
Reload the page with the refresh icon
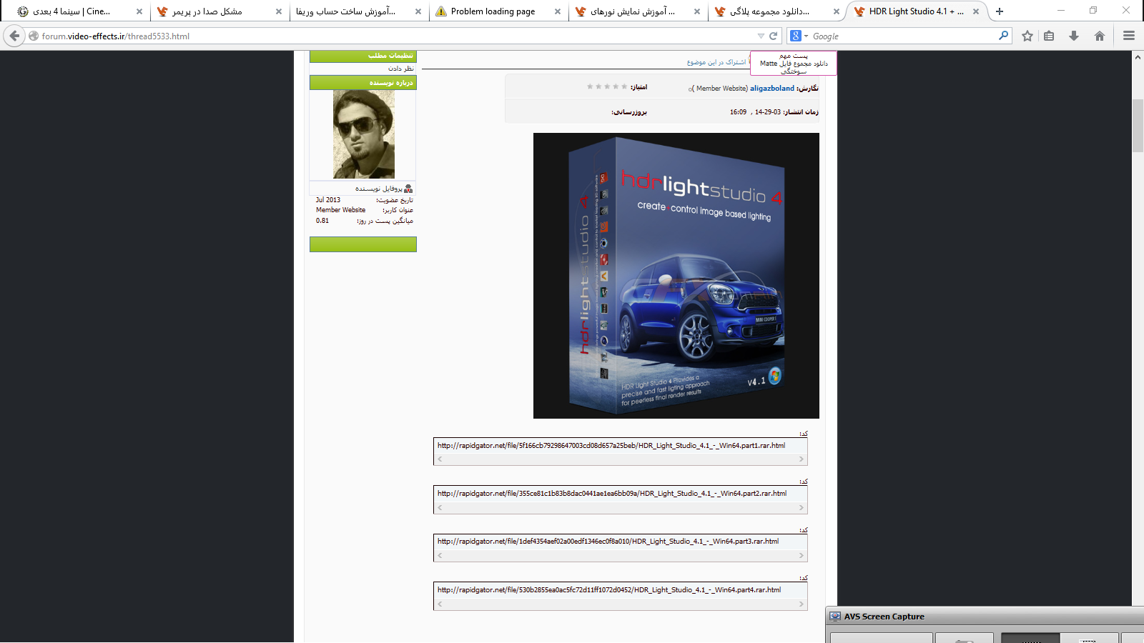pos(773,36)
